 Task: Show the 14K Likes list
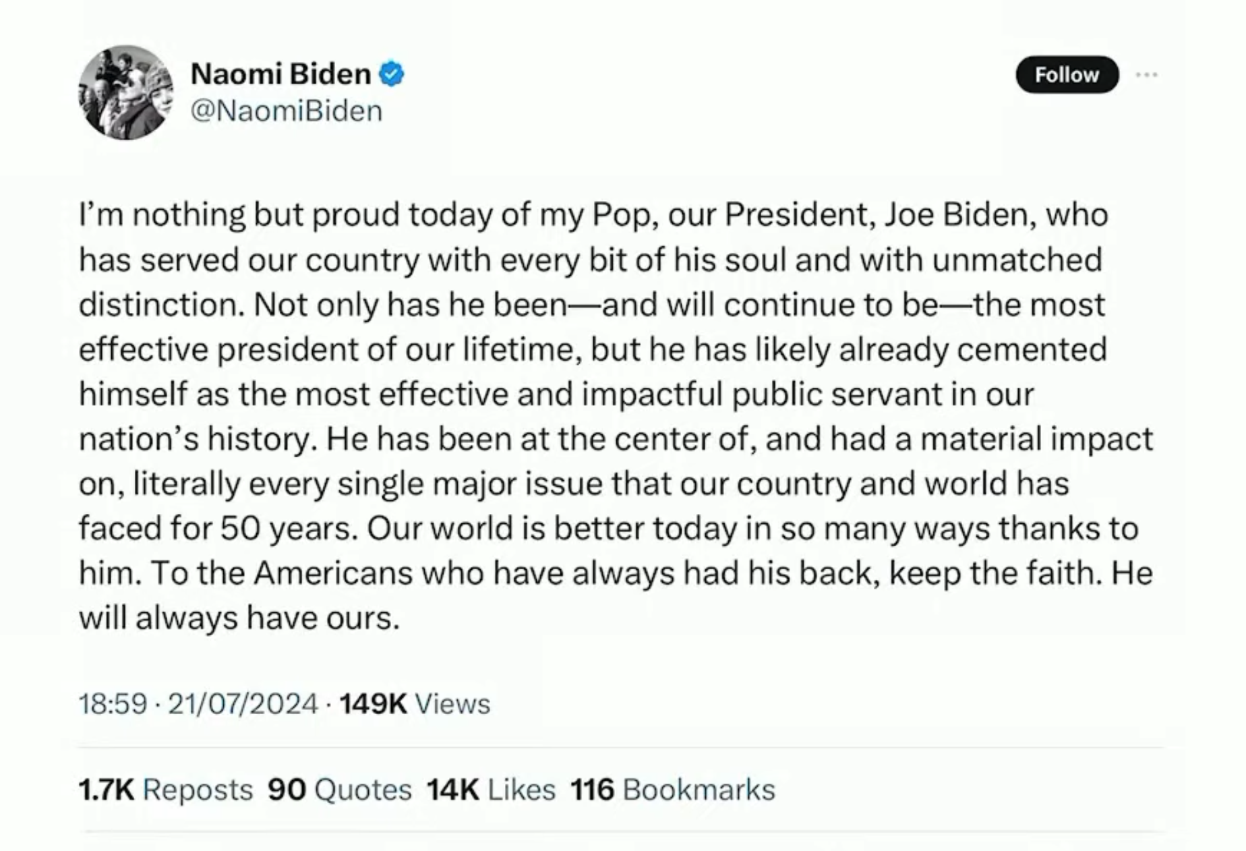tap(491, 790)
